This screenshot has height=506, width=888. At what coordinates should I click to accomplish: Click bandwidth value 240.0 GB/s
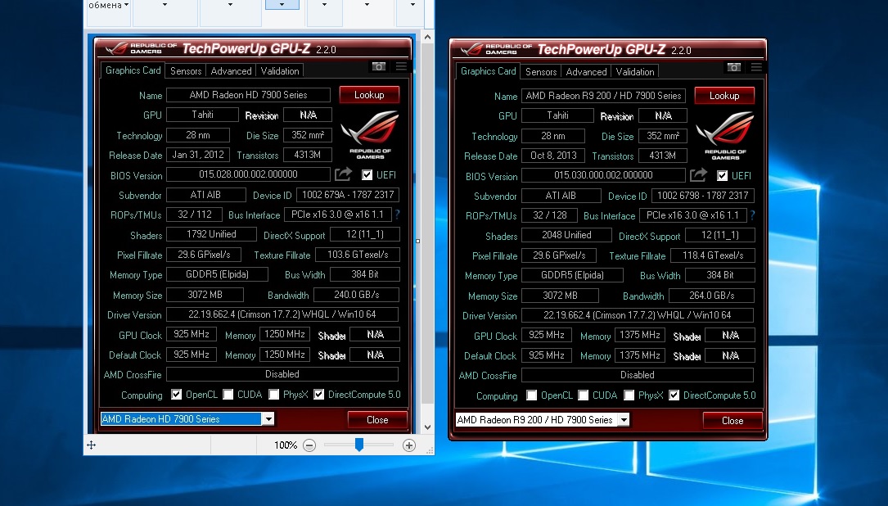pos(356,295)
